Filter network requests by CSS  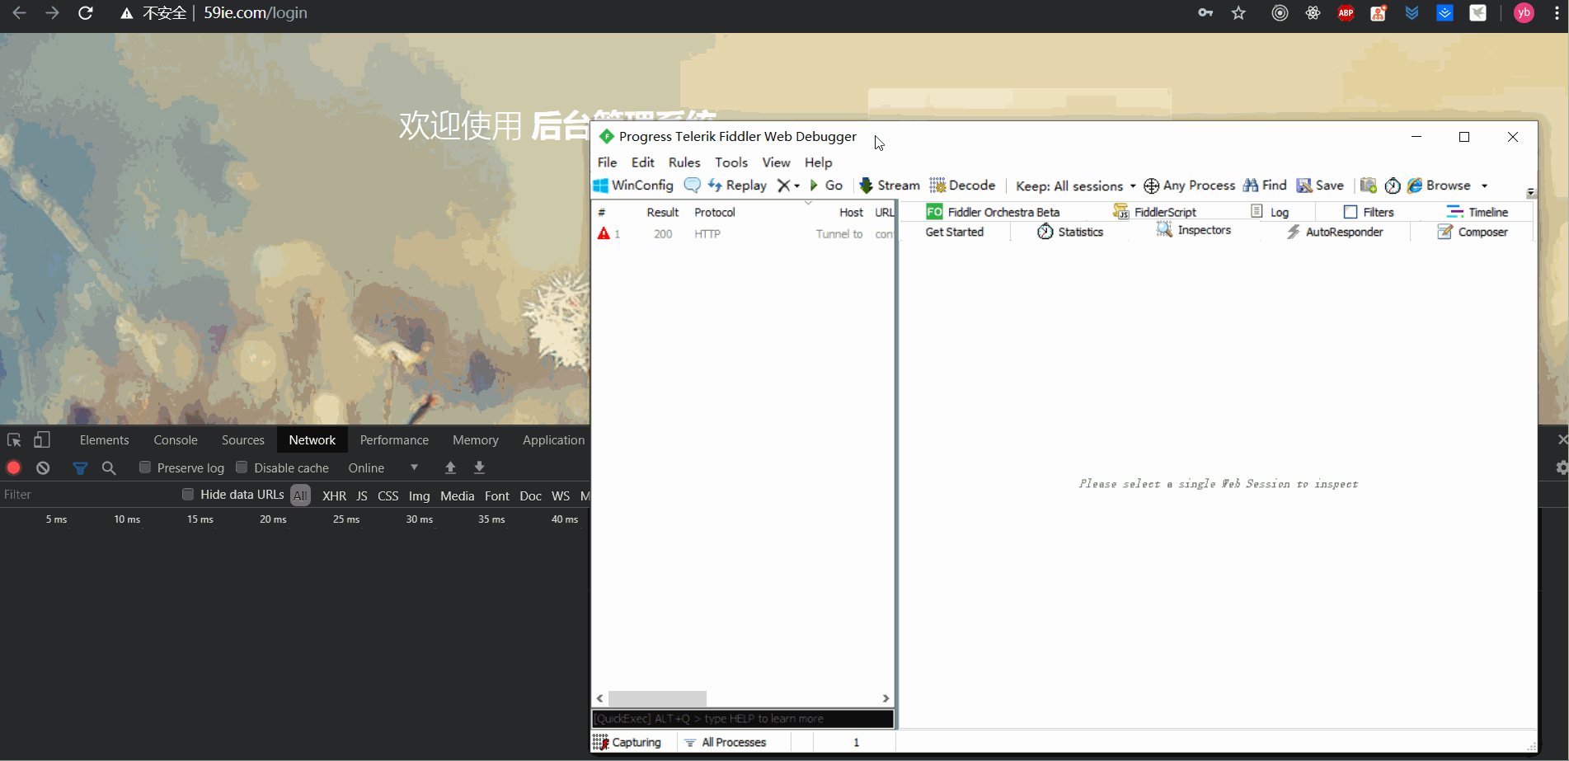388,496
